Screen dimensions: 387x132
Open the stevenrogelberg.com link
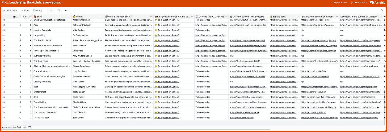246,66
